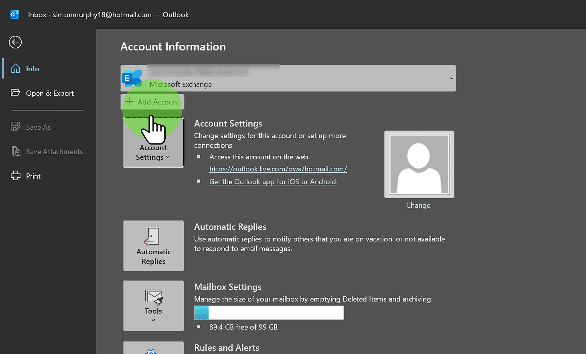Select the Save Attachments icon
This screenshot has width=586, height=354.
point(16,151)
